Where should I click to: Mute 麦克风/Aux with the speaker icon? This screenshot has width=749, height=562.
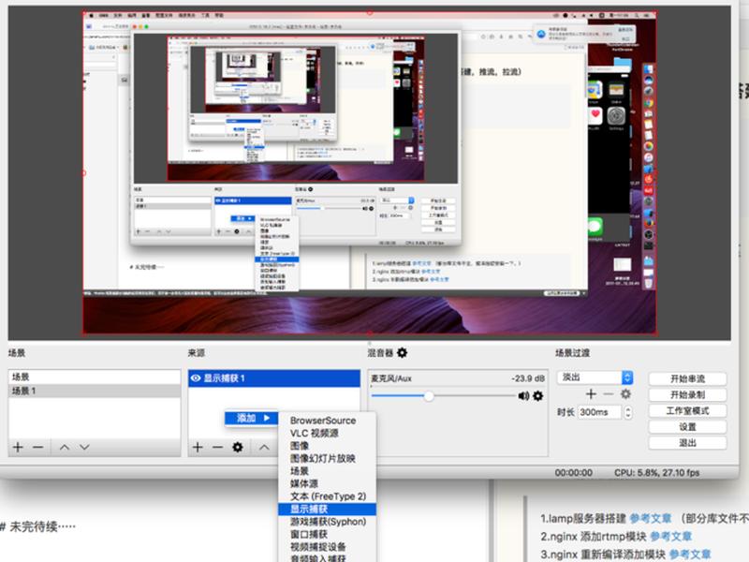(x=523, y=395)
